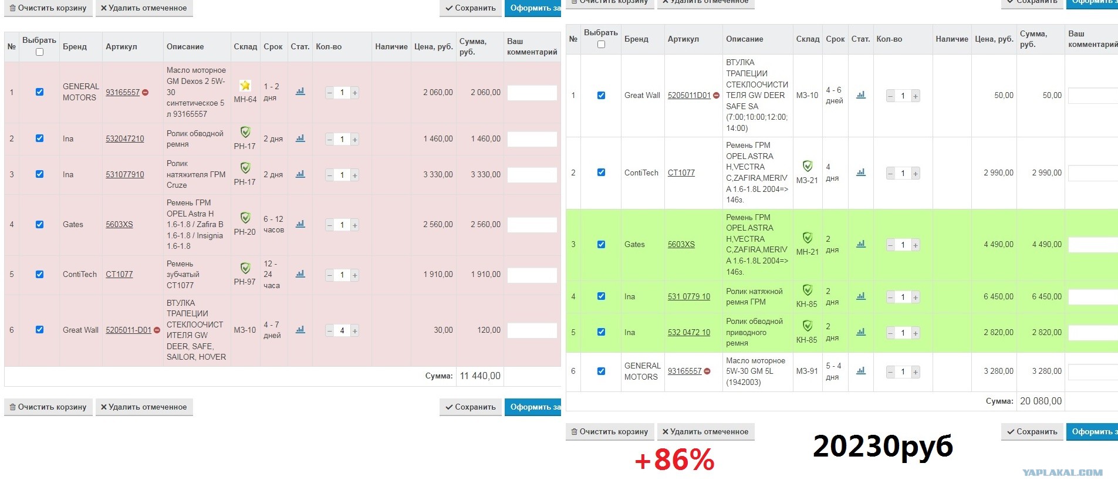Click red warning icon beside 93165557 in left cart

coord(146,93)
